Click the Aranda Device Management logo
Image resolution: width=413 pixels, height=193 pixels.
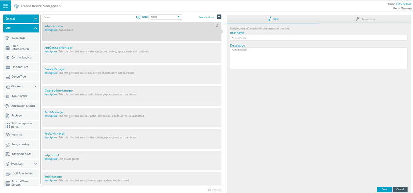(x=17, y=6)
